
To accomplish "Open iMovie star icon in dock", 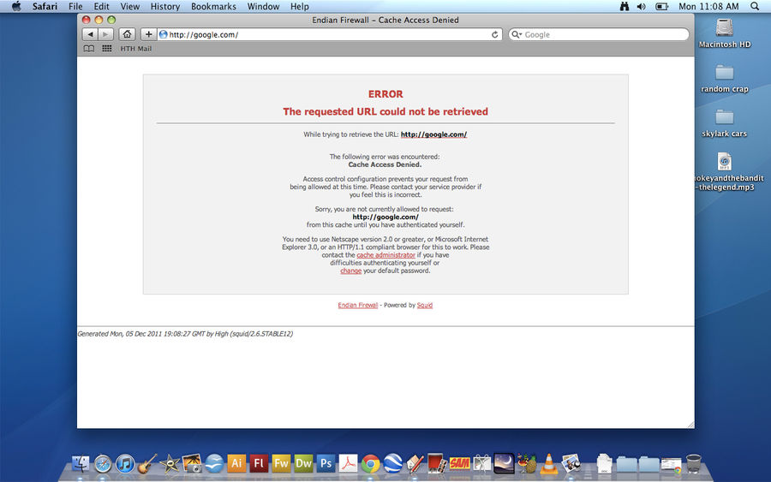I will pos(170,464).
